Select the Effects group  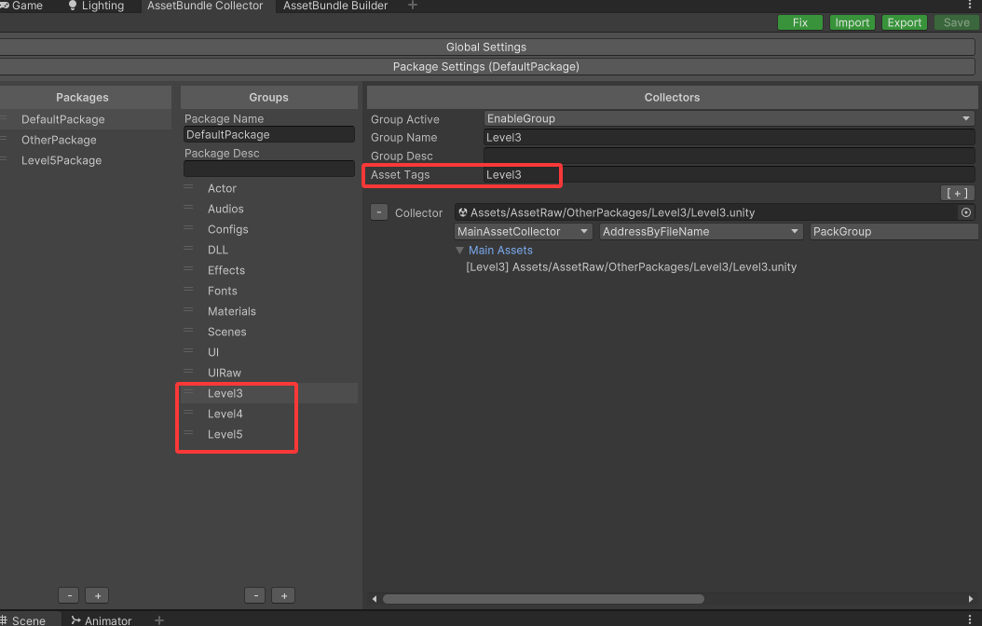(x=269, y=270)
